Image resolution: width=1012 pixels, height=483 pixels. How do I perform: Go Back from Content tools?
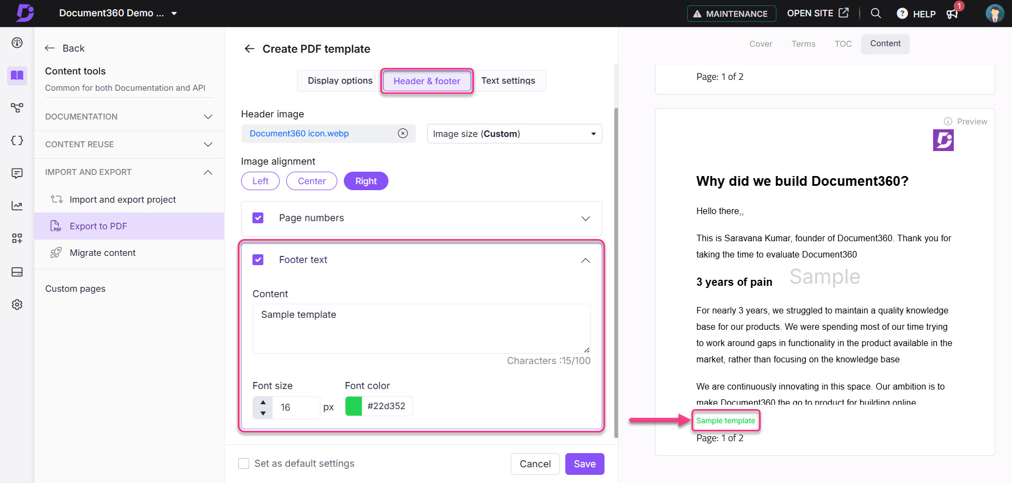[x=65, y=48]
